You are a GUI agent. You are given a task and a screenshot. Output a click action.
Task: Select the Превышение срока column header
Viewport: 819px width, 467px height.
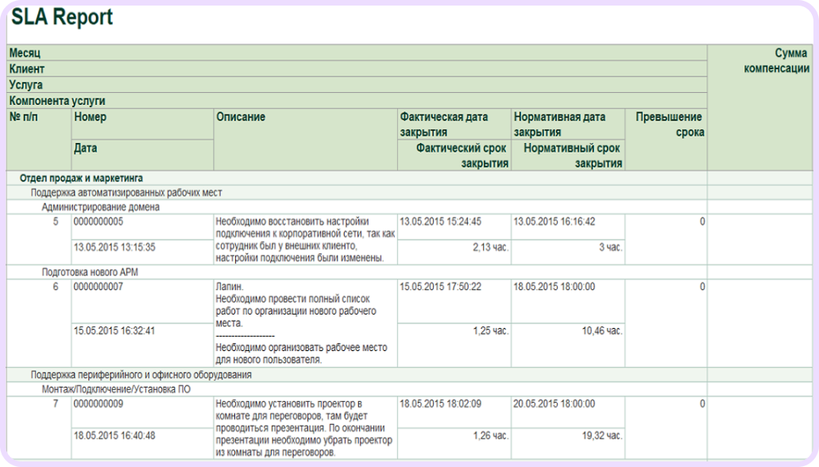pos(669,125)
